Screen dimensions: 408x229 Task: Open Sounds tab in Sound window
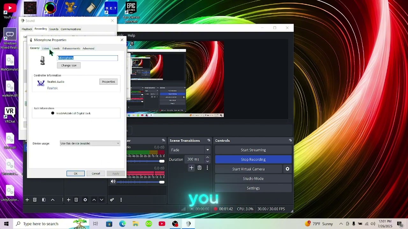pyautogui.click(x=54, y=29)
